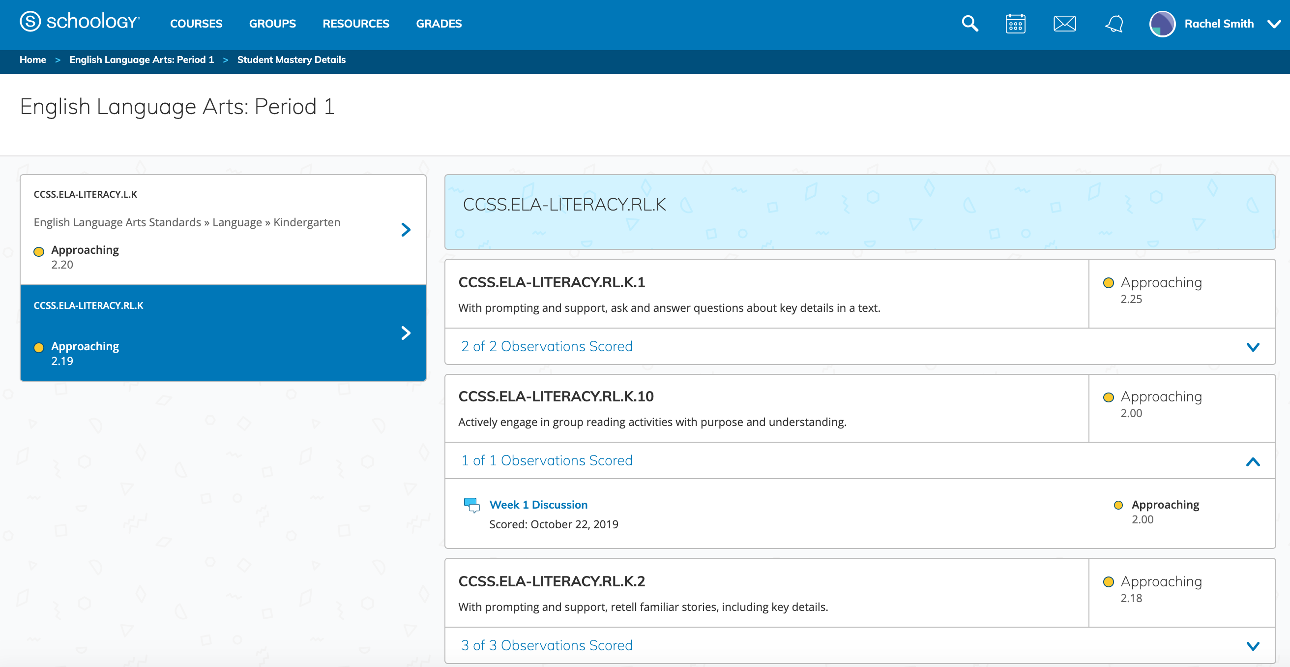The height and width of the screenshot is (667, 1290).
Task: Click the Schoology logo icon
Action: tap(30, 22)
